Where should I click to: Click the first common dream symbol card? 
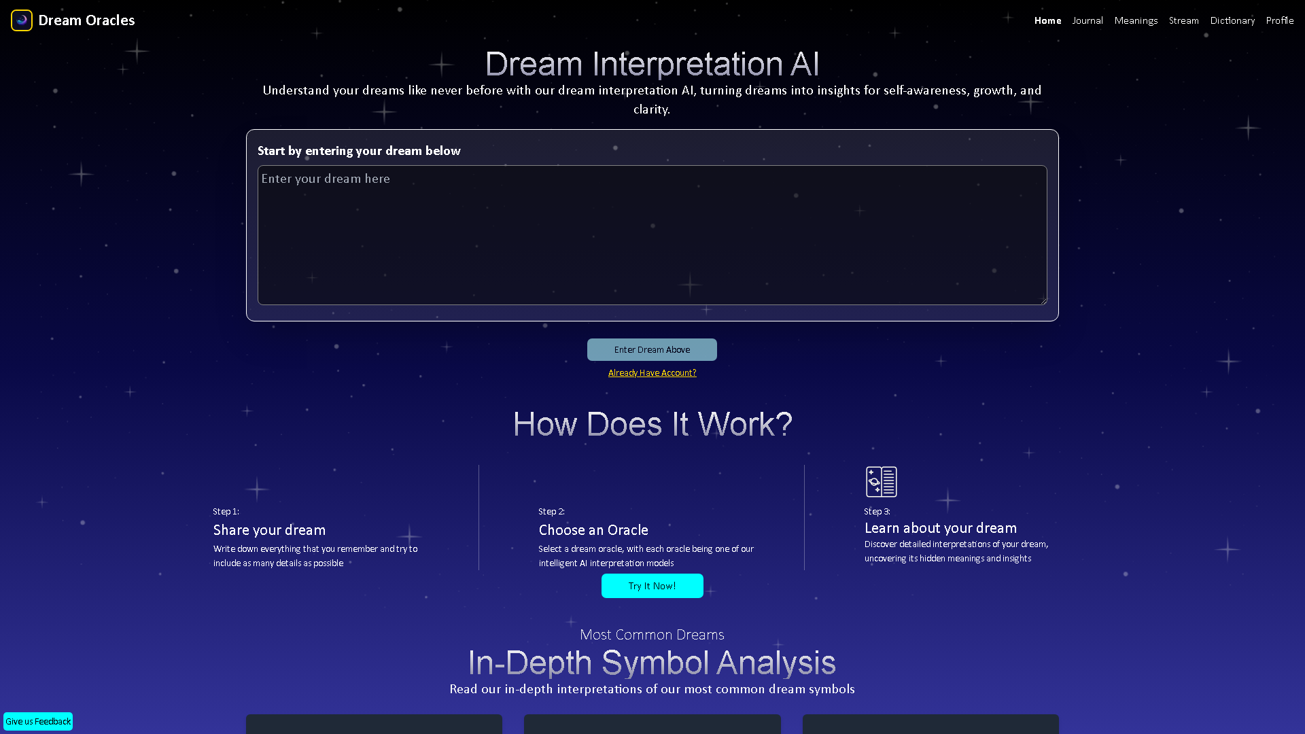pyautogui.click(x=373, y=727)
